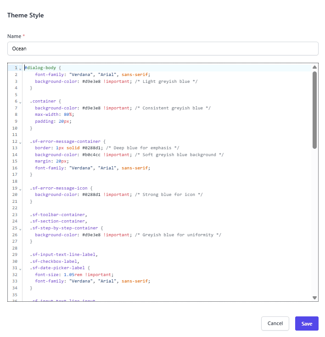Save the theme style
Screen dimensions: 325x337
307,324
